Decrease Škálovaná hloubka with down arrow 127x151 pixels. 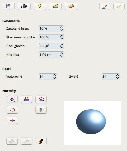pos(62,38)
